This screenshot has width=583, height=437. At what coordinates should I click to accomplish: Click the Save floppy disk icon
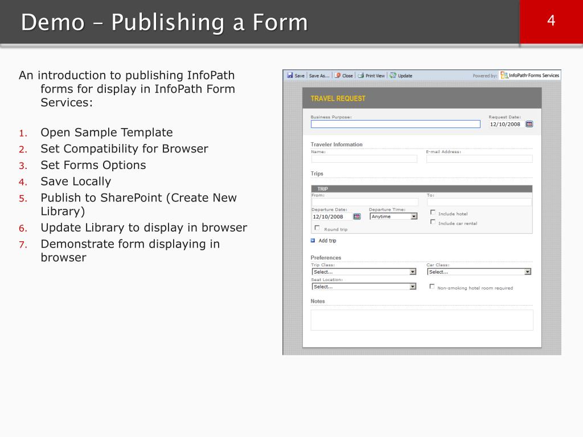[290, 76]
